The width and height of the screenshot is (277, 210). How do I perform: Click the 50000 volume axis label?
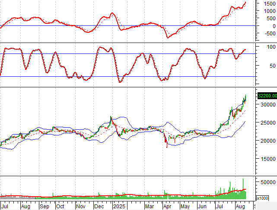[268, 182]
